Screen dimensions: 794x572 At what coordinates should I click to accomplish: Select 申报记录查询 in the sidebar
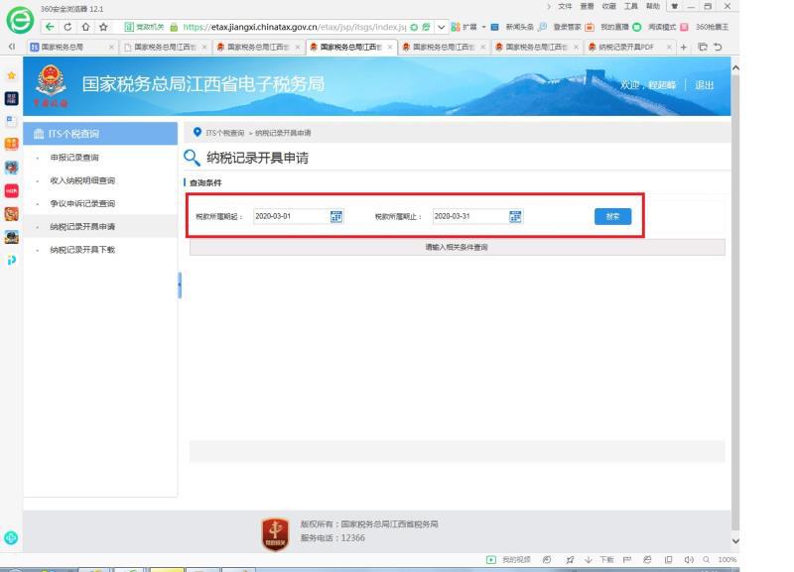click(x=74, y=158)
